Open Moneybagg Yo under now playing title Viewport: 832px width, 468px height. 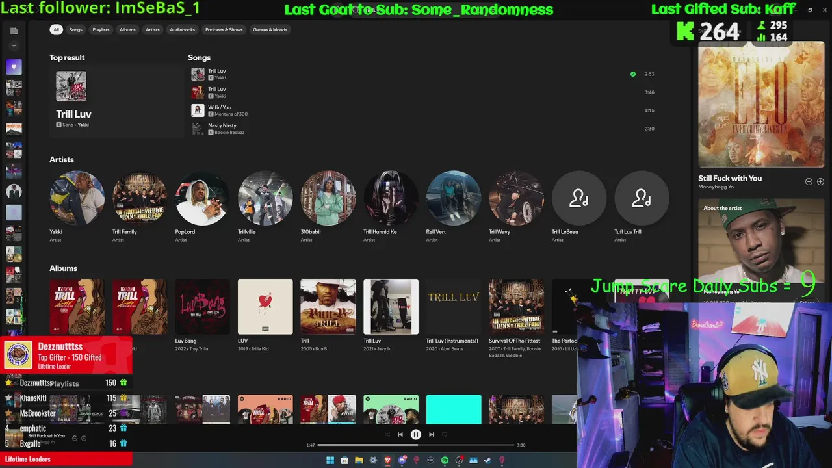point(716,187)
